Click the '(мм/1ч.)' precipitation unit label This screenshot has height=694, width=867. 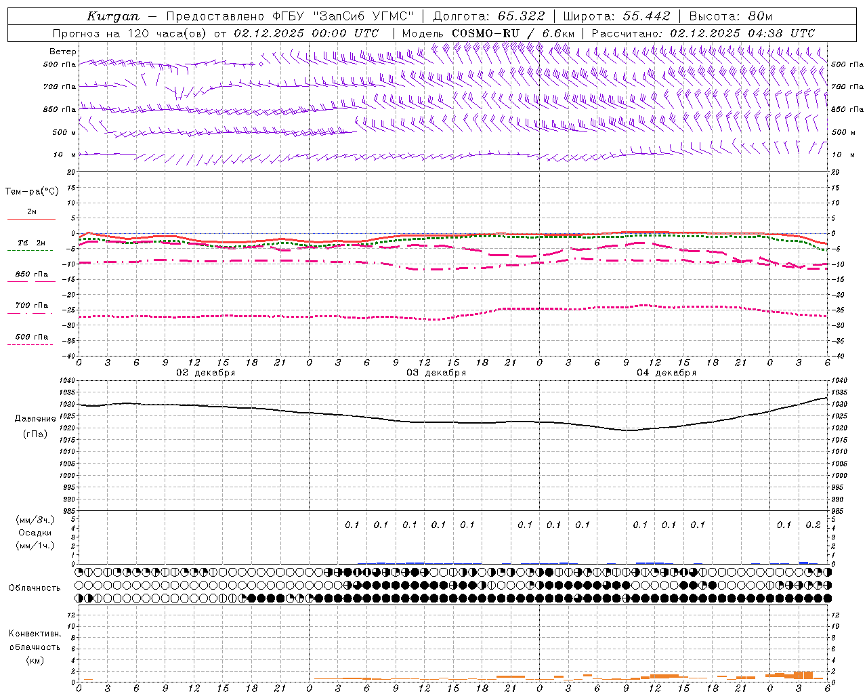click(35, 546)
